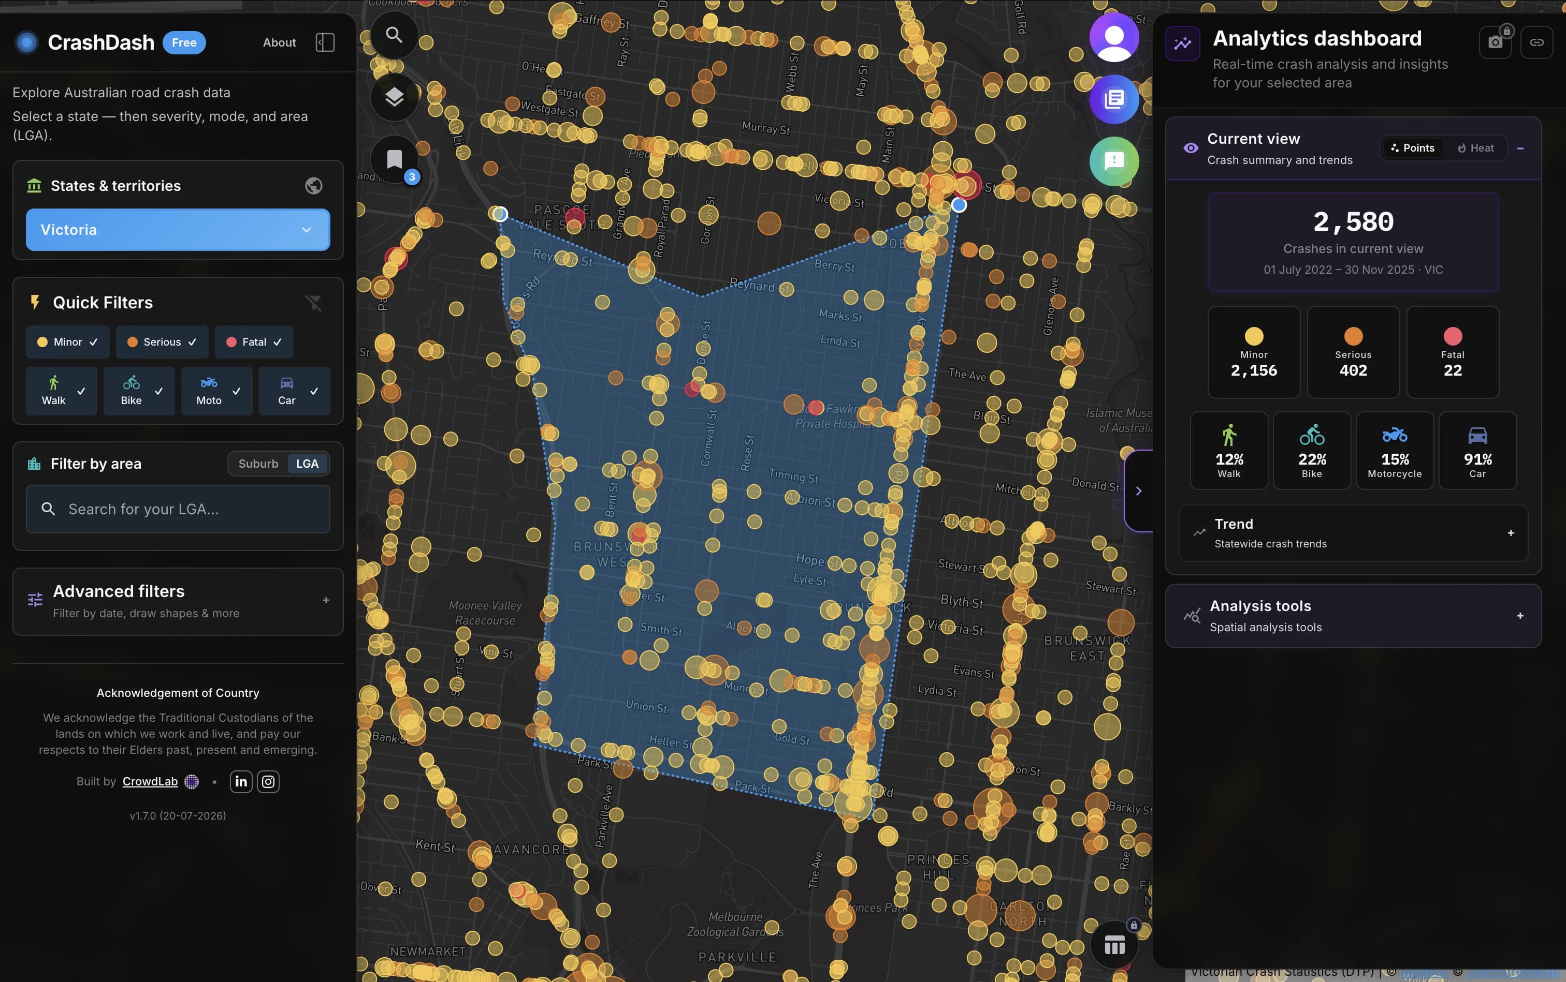1566x982 pixels.
Task: Click the CrashDash logo icon
Action: 26,43
